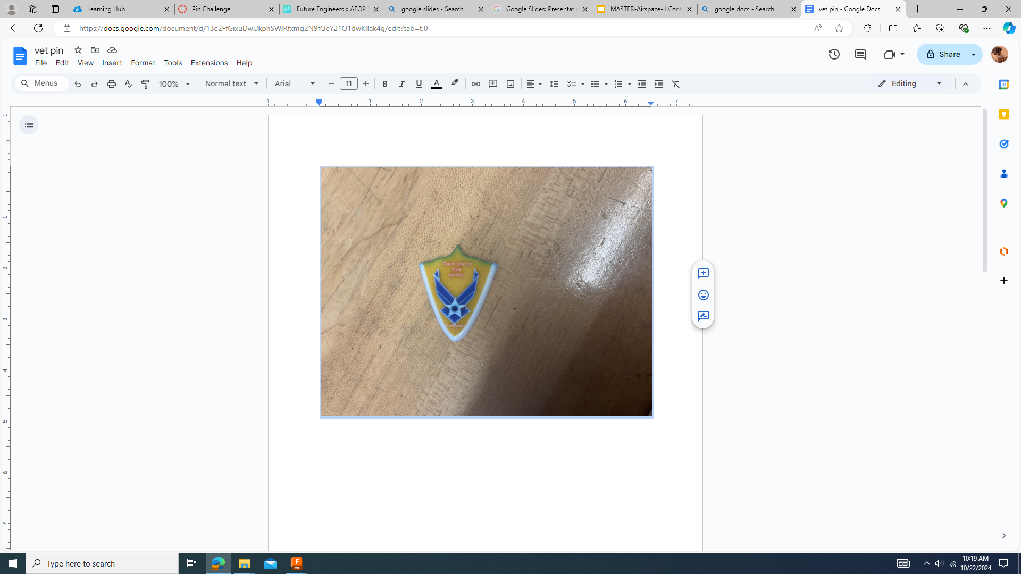Decrease the indent
The height and width of the screenshot is (574, 1021).
[642, 84]
